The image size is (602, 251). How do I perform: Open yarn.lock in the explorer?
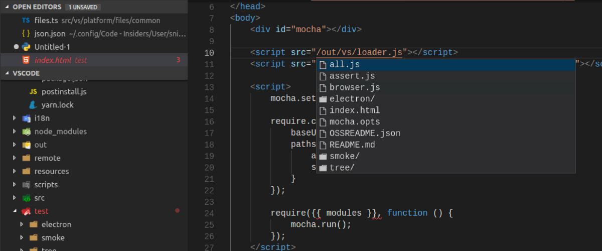[94, 105]
